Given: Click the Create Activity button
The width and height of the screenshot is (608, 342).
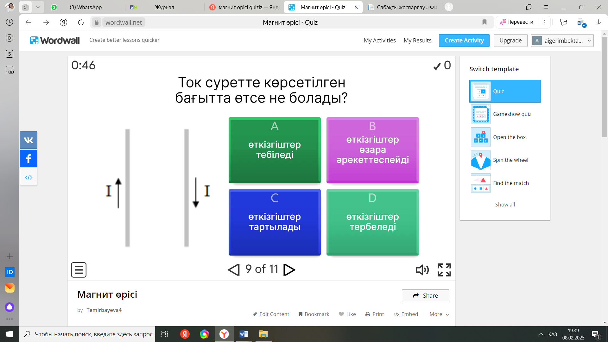Looking at the screenshot, I should (x=464, y=41).
